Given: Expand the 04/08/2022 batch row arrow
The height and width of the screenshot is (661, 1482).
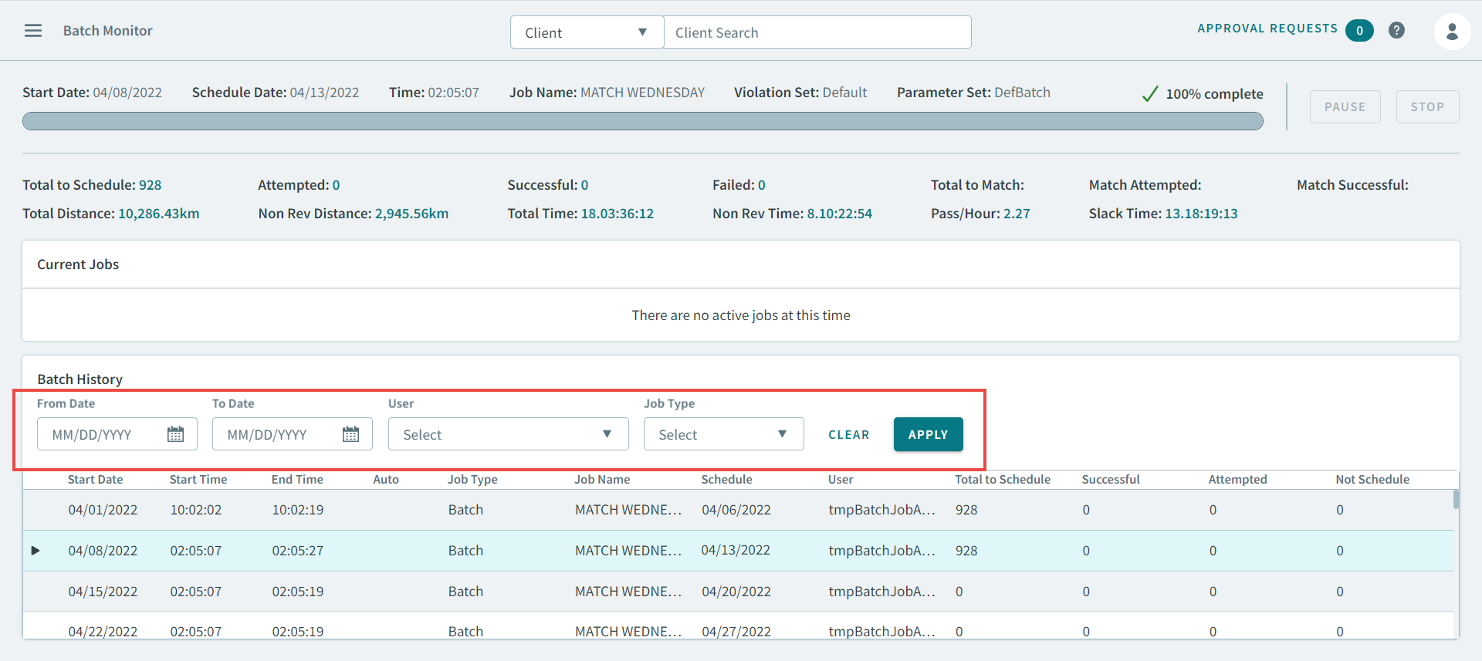Looking at the screenshot, I should coord(36,551).
